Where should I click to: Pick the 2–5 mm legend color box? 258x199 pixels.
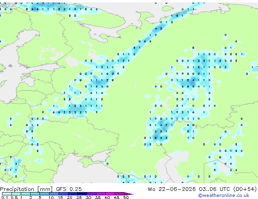(35, 194)
